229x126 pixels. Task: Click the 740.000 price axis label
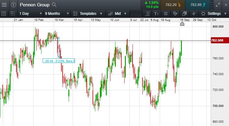[x=218, y=74]
